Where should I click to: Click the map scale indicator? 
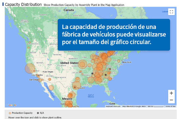156,107
